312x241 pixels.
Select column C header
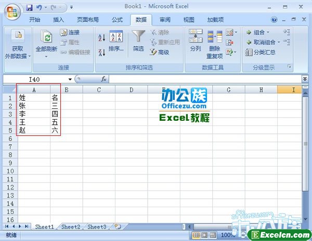pyautogui.click(x=99, y=90)
